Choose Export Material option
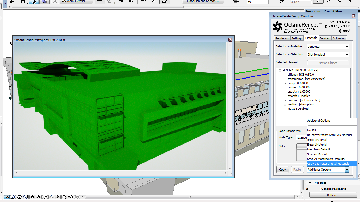This screenshot has width=360, height=202. click(x=332, y=145)
